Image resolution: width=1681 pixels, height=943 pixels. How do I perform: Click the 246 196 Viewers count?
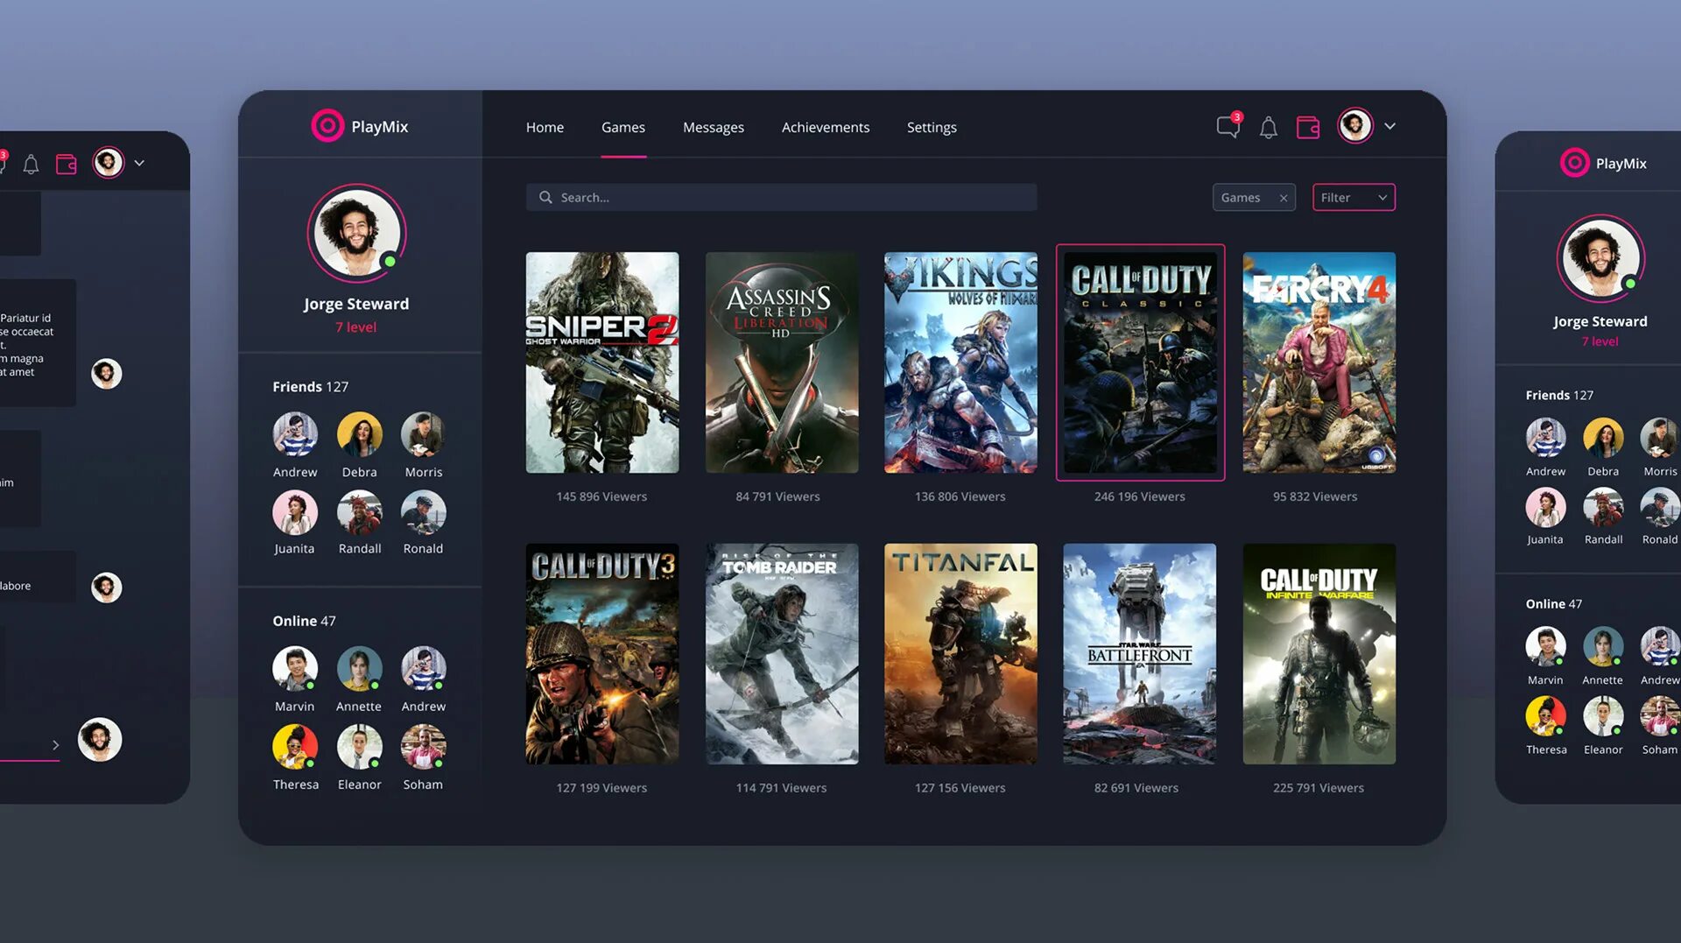tap(1140, 496)
